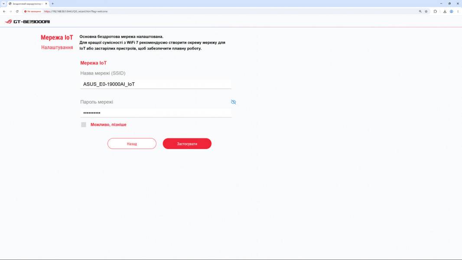Screen dimensions: 462x260
Task: Open the Chrome three-dot menu
Action: 458,12
